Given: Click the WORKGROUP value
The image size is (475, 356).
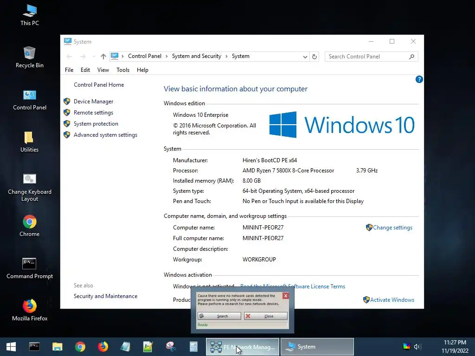Looking at the screenshot, I should coord(259,260).
